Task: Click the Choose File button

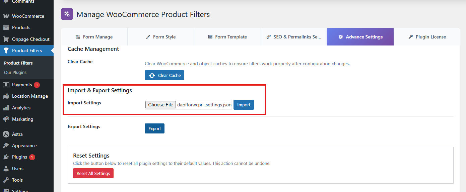Action: point(161,105)
